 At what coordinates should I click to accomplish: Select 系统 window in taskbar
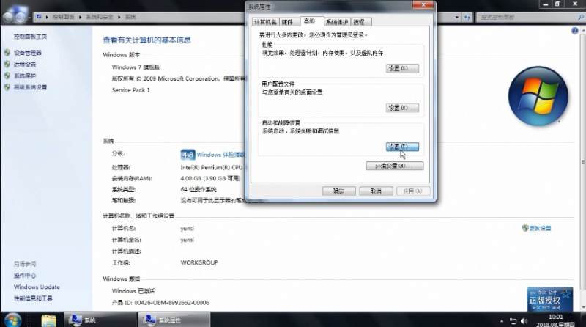click(100, 320)
